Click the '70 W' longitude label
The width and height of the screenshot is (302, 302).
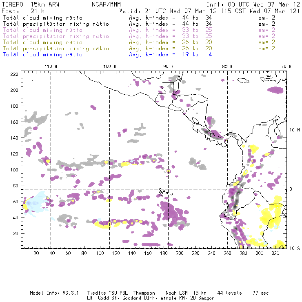click(286, 67)
